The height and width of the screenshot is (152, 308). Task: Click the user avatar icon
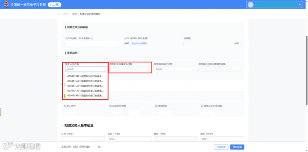click(x=251, y=5)
